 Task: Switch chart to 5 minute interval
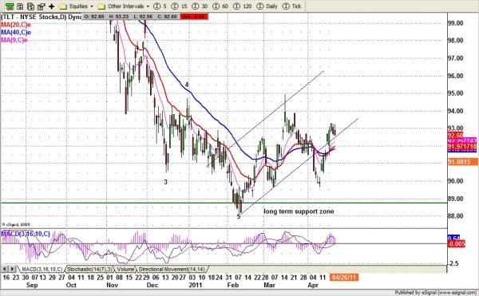[160, 6]
